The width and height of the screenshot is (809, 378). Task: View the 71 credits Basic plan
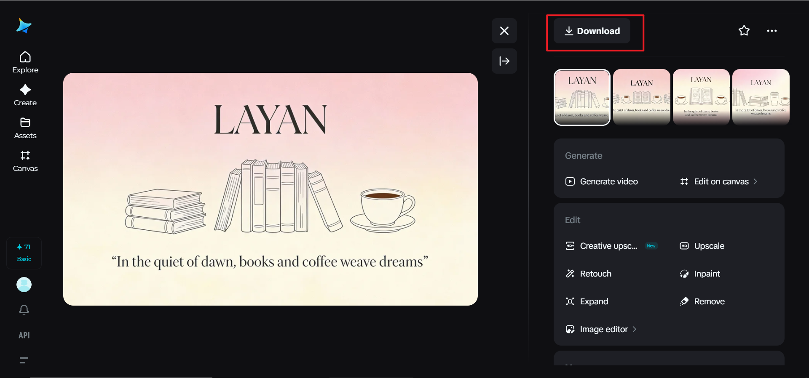pyautogui.click(x=24, y=253)
